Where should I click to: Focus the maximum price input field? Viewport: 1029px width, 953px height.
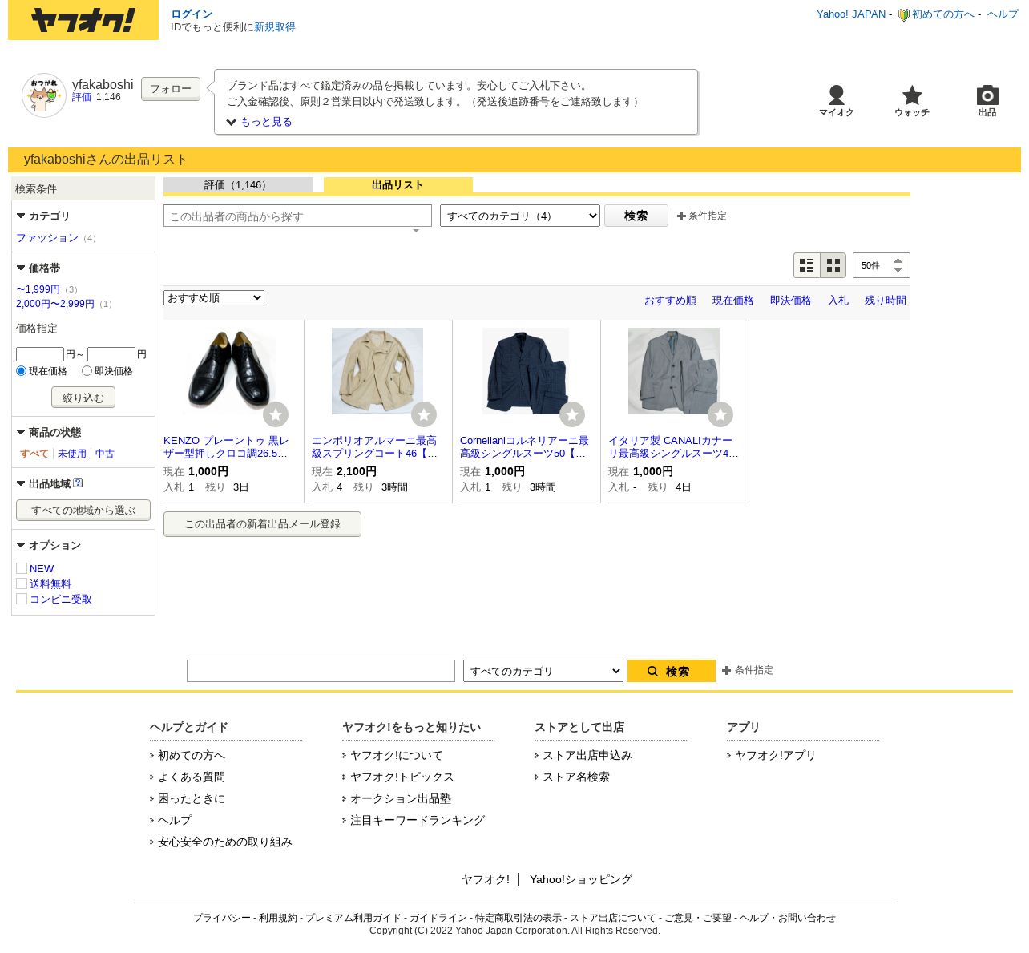pyautogui.click(x=111, y=354)
